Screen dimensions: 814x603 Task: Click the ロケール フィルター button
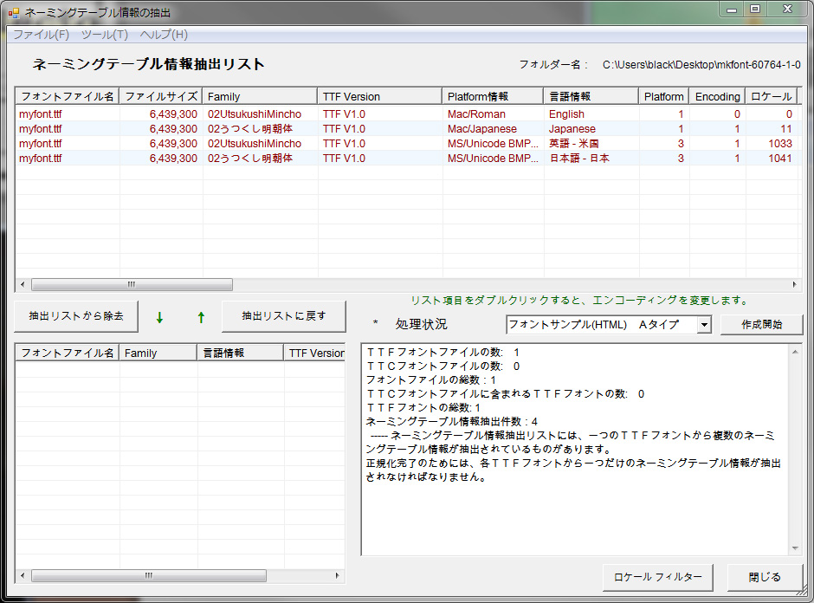click(658, 577)
